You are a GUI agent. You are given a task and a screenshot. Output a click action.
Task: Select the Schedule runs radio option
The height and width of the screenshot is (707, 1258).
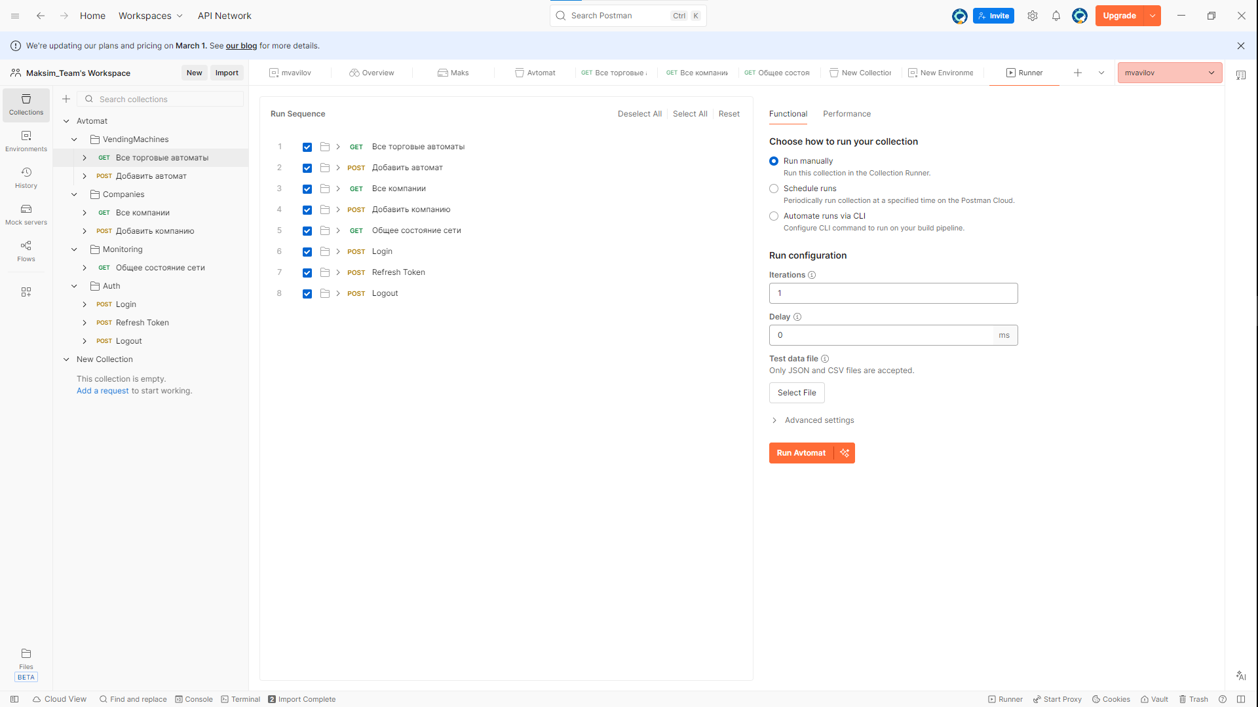[774, 189]
